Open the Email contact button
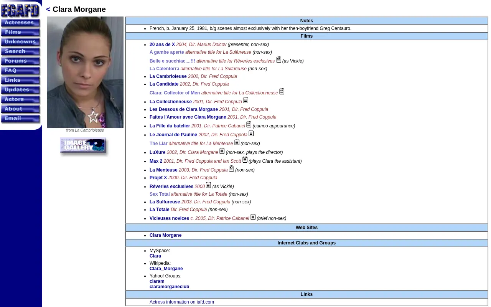The image size is (491, 307). [x=20, y=119]
